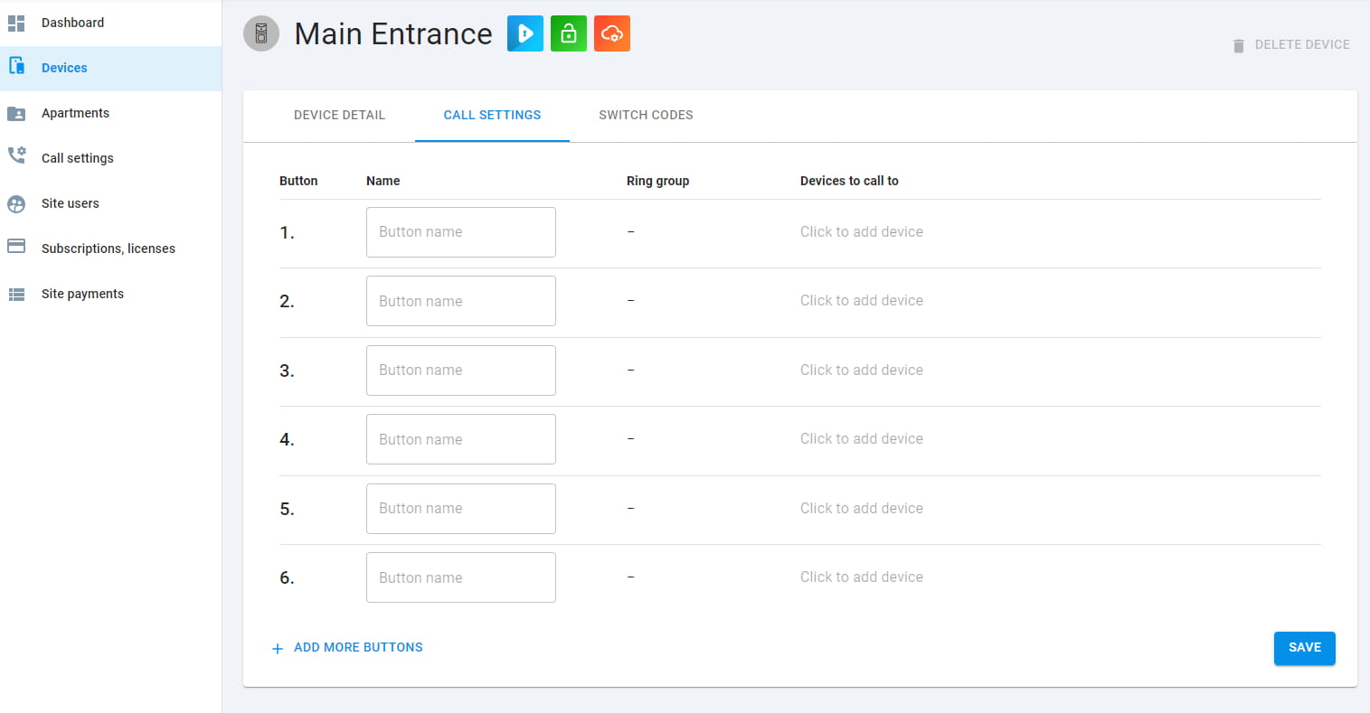The image size is (1370, 713).
Task: Click the Site users icon
Action: pyautogui.click(x=16, y=203)
